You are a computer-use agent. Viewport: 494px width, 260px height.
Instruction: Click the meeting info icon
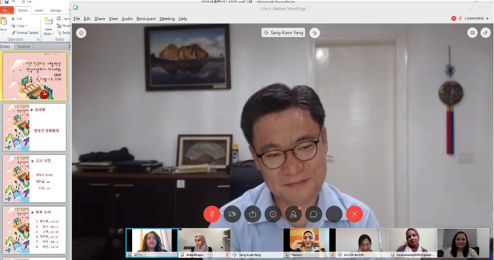[x=81, y=33]
